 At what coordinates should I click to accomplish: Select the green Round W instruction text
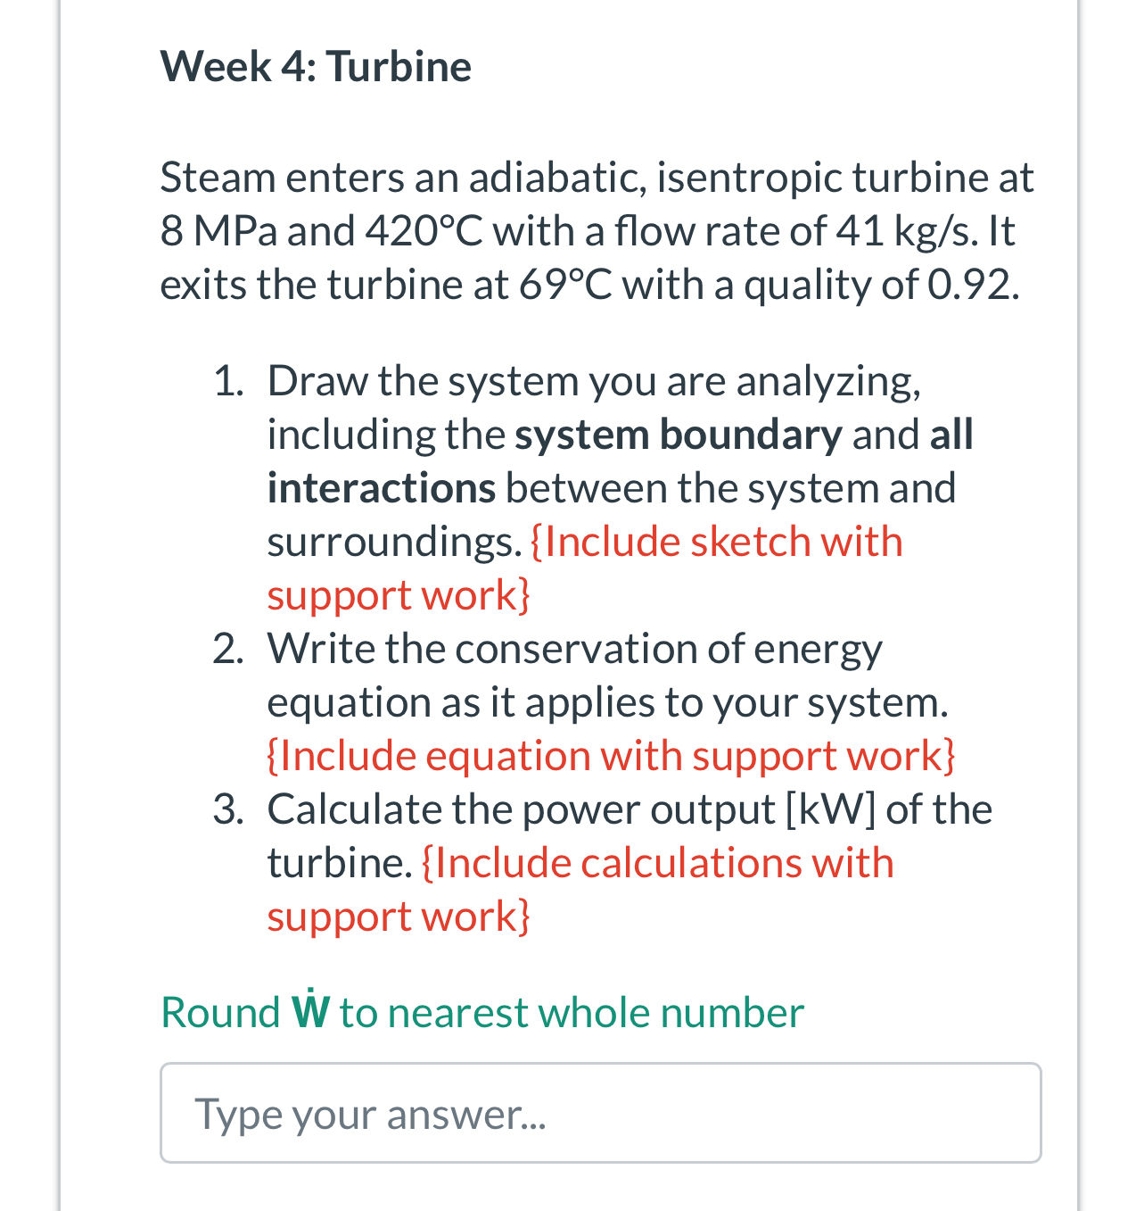481,1012
